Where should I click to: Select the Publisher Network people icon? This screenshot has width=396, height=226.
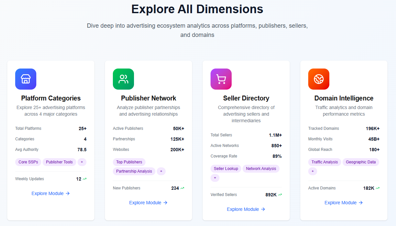tap(123, 79)
